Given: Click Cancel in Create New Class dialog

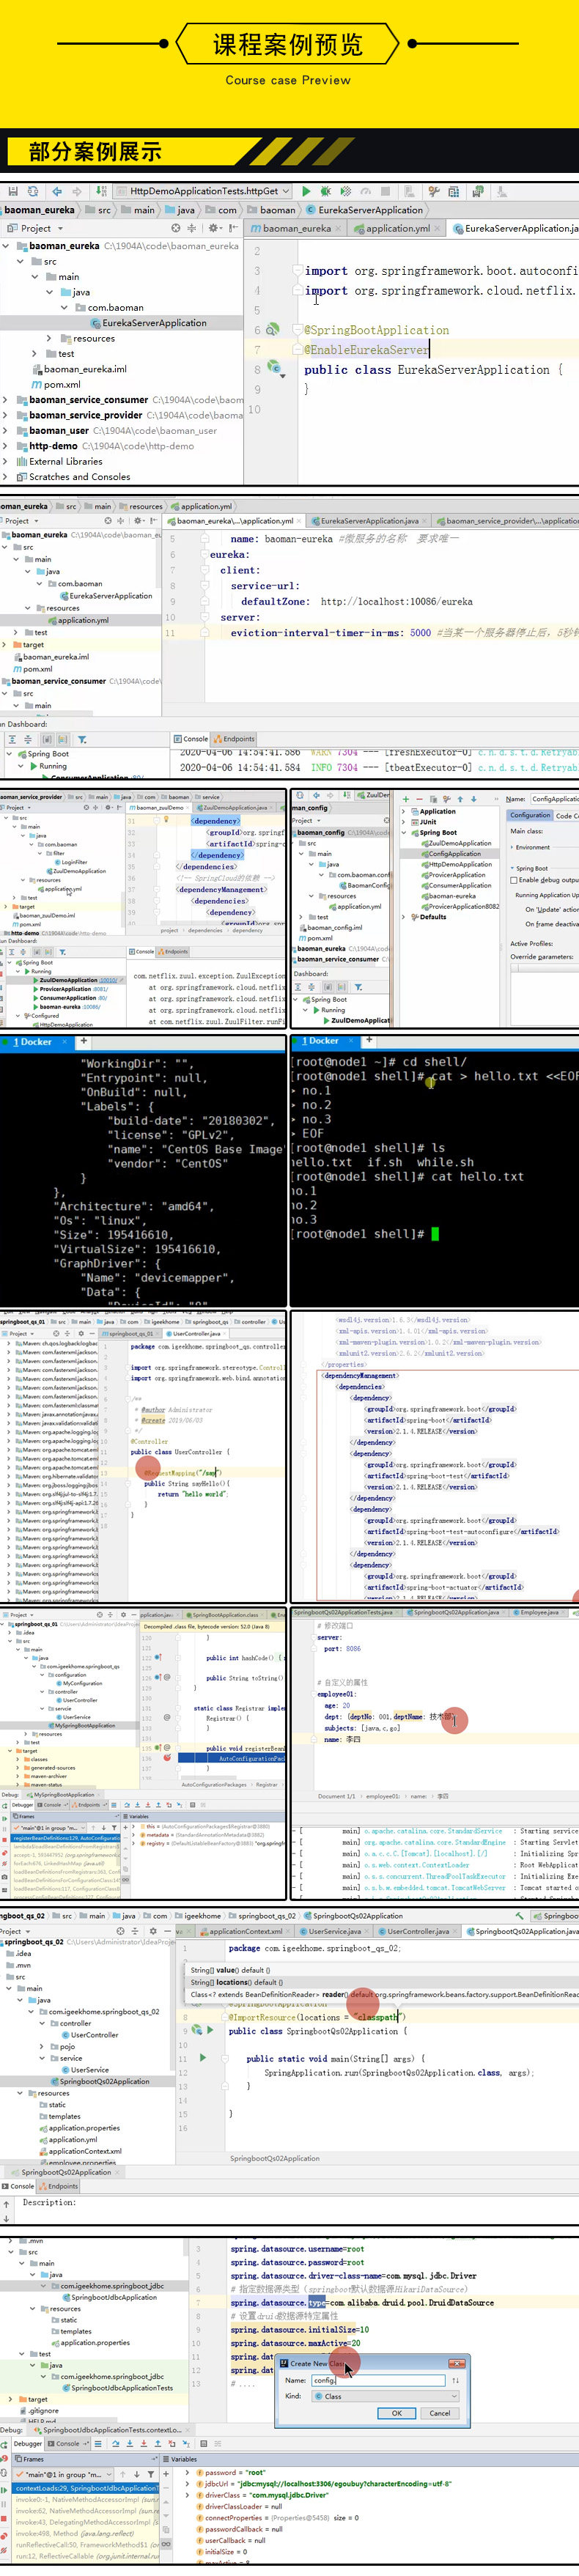Looking at the screenshot, I should (x=440, y=2413).
